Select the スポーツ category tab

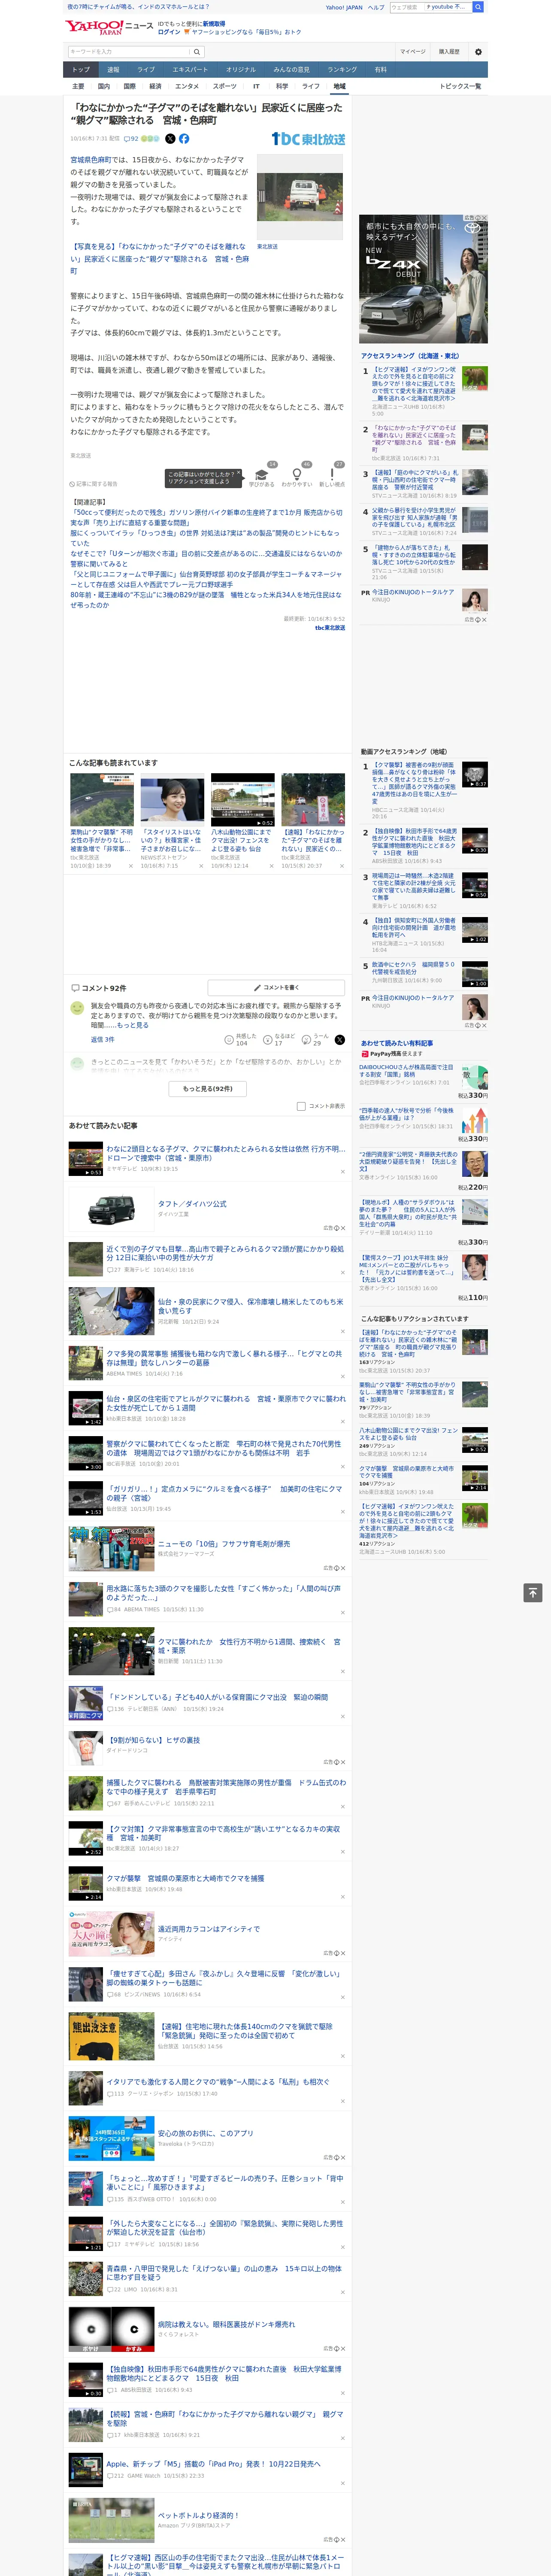[225, 86]
